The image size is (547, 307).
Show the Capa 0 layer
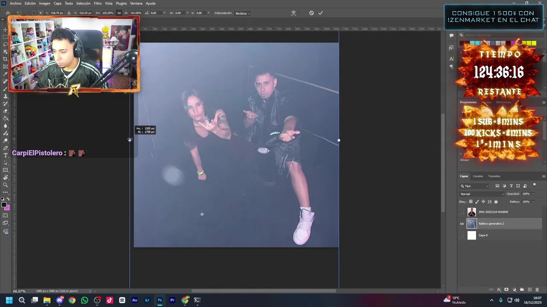[462, 235]
